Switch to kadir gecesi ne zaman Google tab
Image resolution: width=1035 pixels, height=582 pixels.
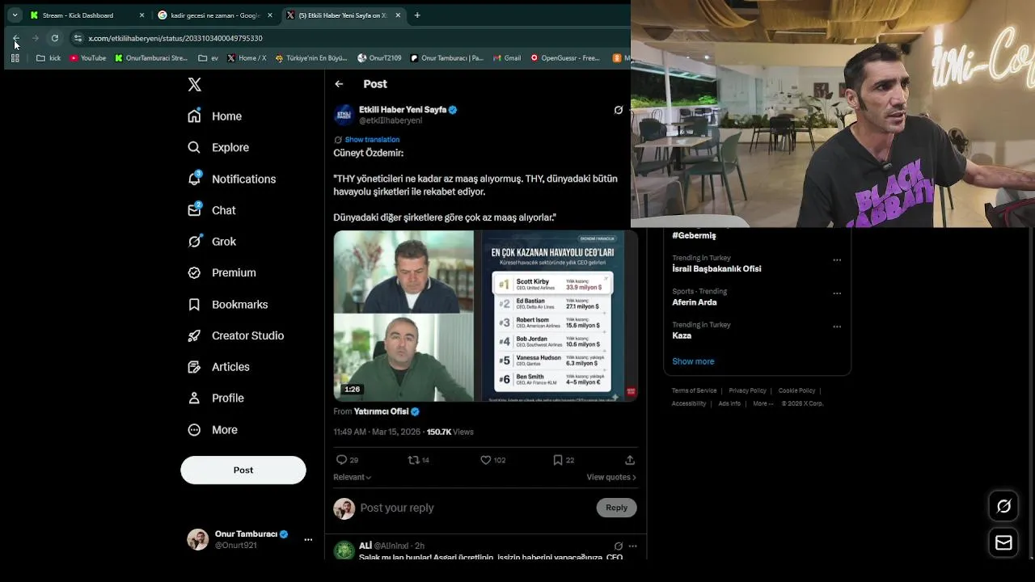(x=215, y=15)
